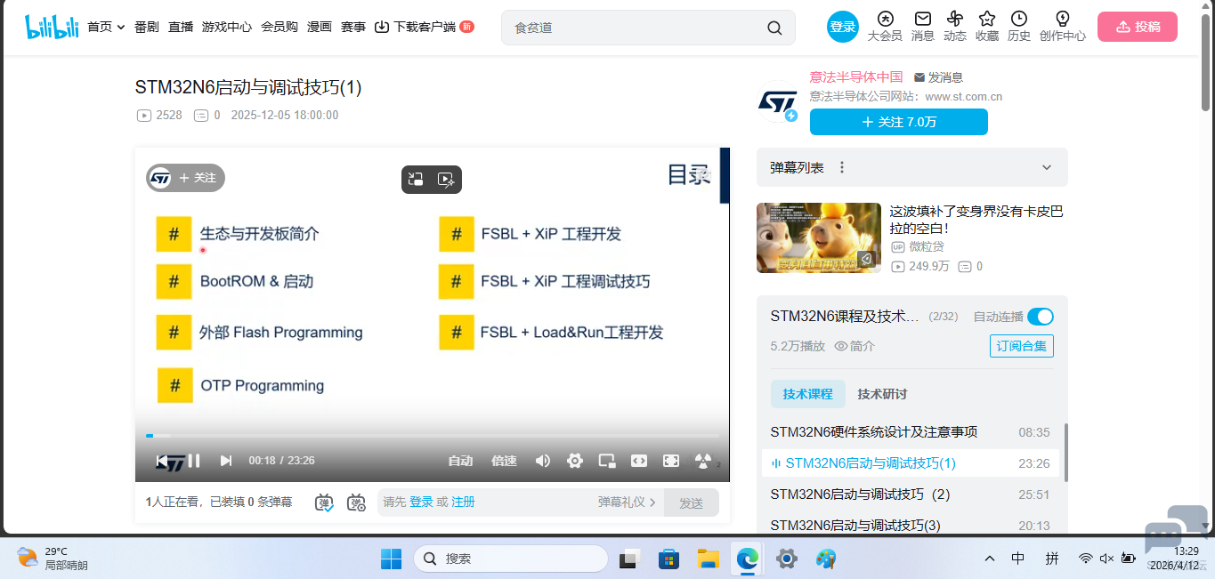
Task: Disable the 自动连播 autoplay toggle
Action: coord(1040,316)
